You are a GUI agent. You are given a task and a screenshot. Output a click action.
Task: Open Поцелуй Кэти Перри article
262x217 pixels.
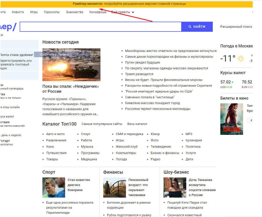(187, 205)
